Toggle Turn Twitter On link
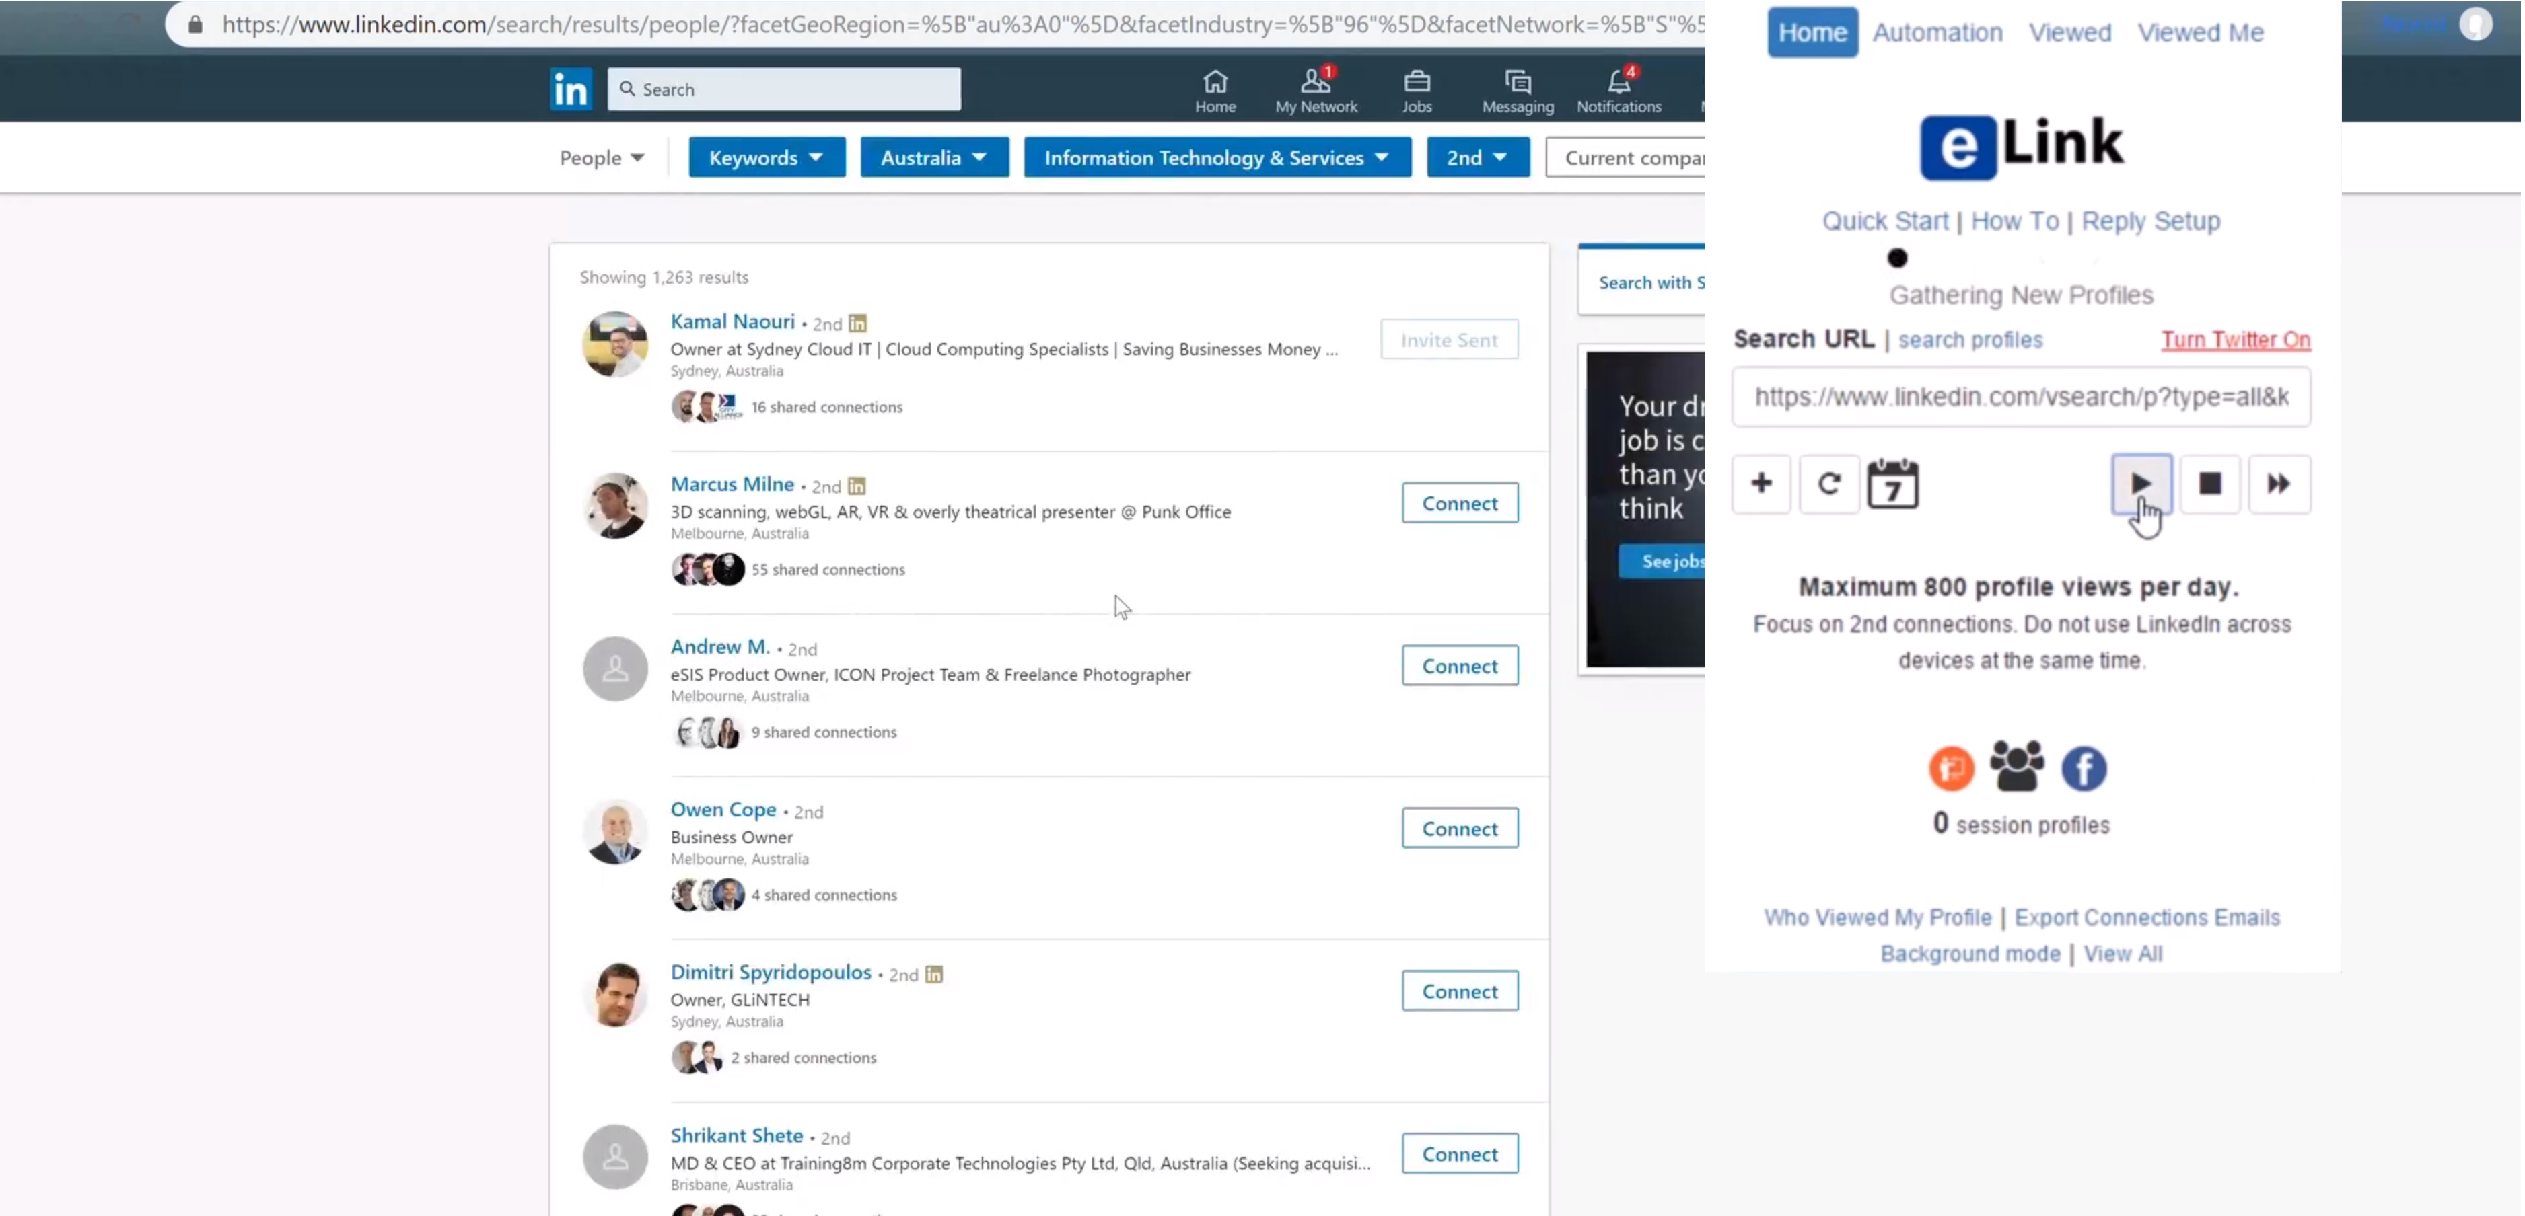The height and width of the screenshot is (1216, 2525). point(2235,339)
